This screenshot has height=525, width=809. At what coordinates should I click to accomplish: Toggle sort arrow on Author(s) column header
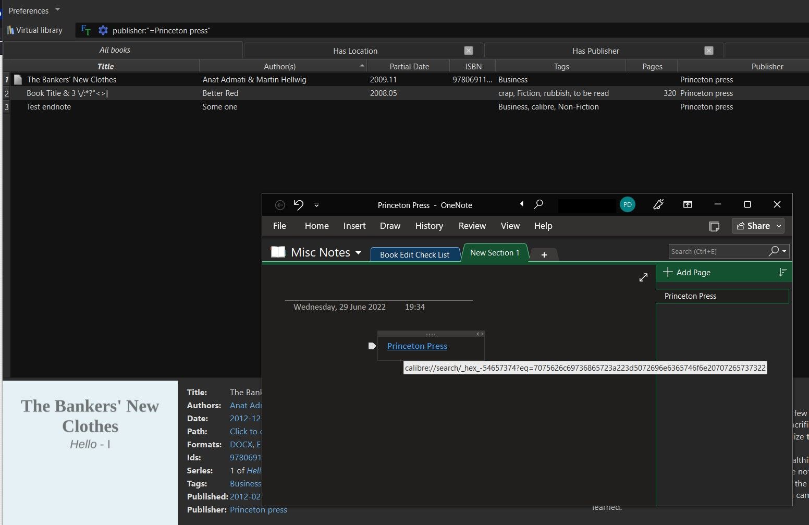(x=362, y=66)
